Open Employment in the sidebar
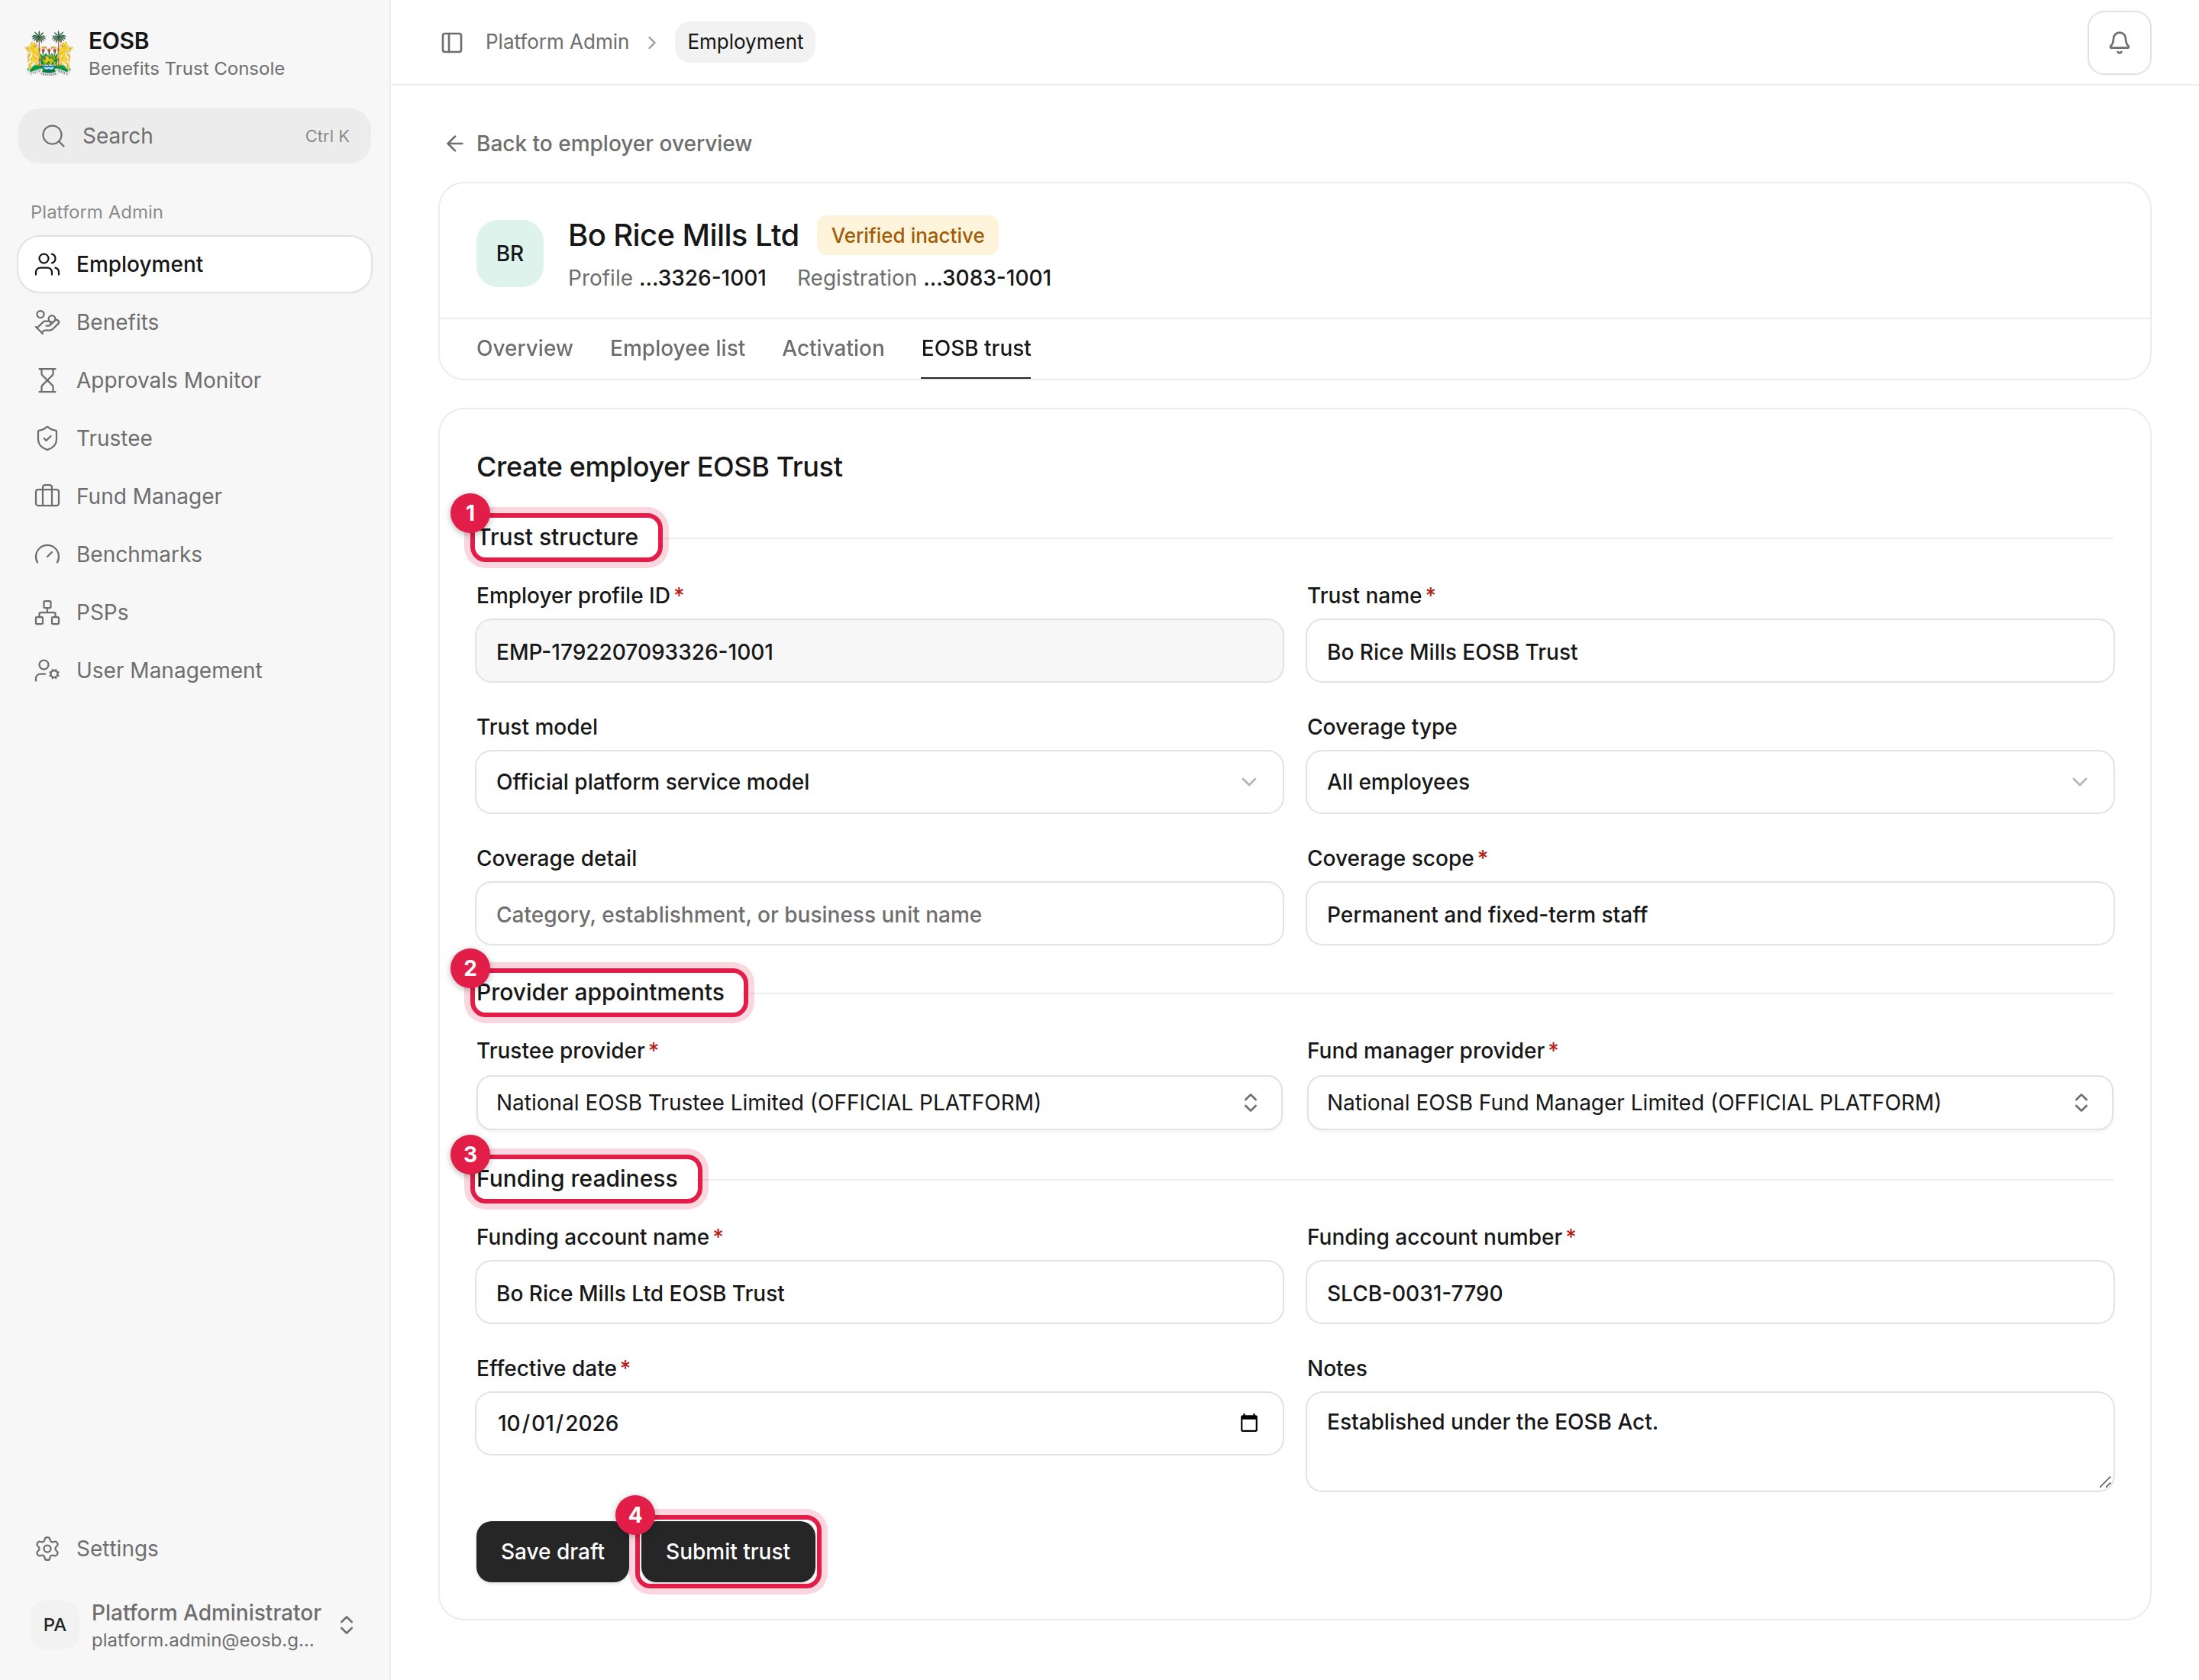The height and width of the screenshot is (1680, 2199). pyautogui.click(x=194, y=264)
